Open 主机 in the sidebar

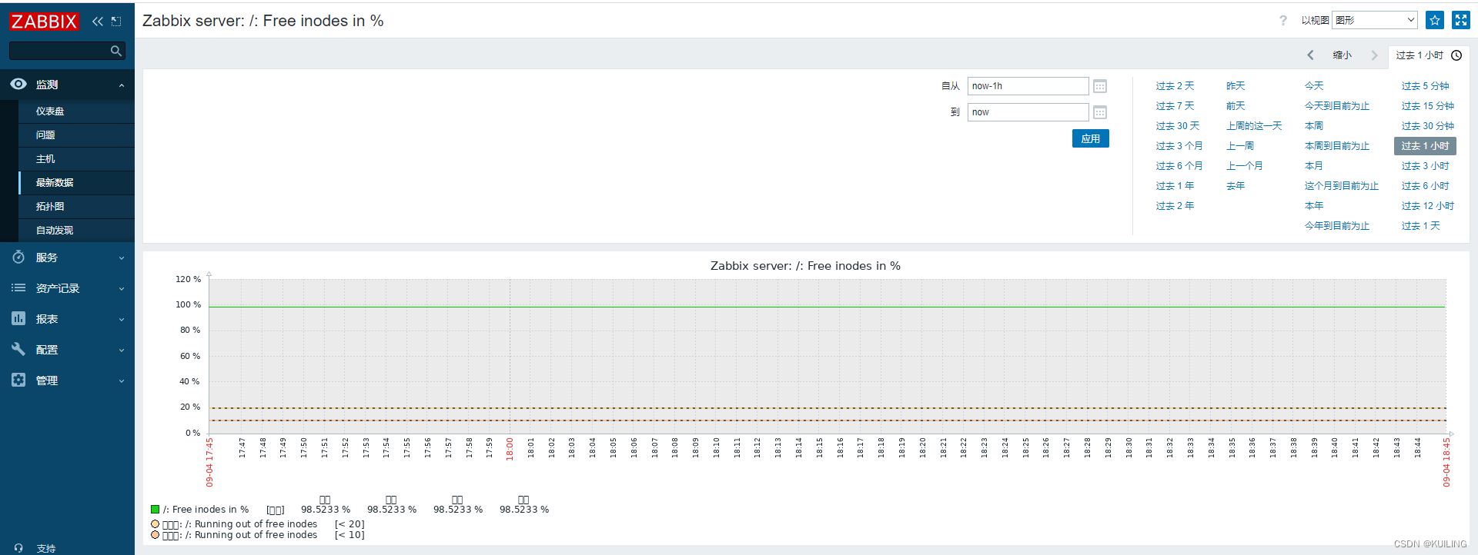tap(45, 159)
